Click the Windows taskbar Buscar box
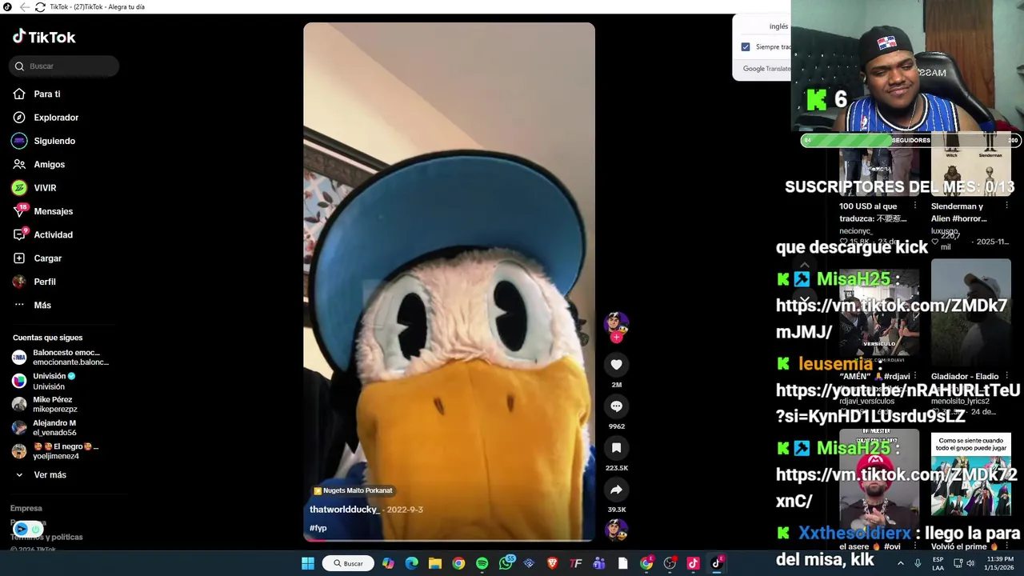This screenshot has width=1024, height=576. 349,563
